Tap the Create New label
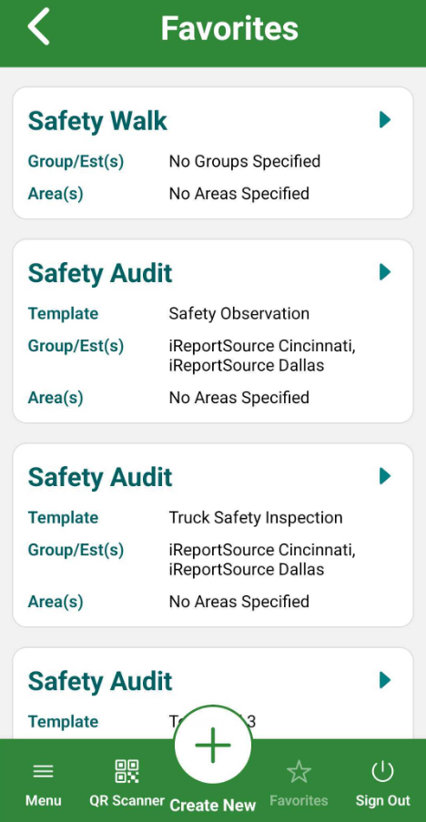Screen dimensions: 426x822 pyautogui.click(x=213, y=805)
